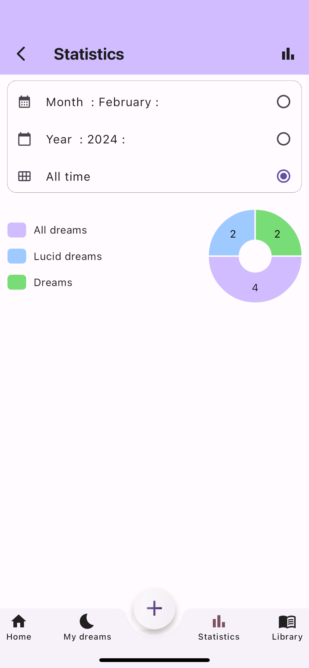Tap the Lucid dreams blue swatch
309x668 pixels.
pyautogui.click(x=17, y=256)
